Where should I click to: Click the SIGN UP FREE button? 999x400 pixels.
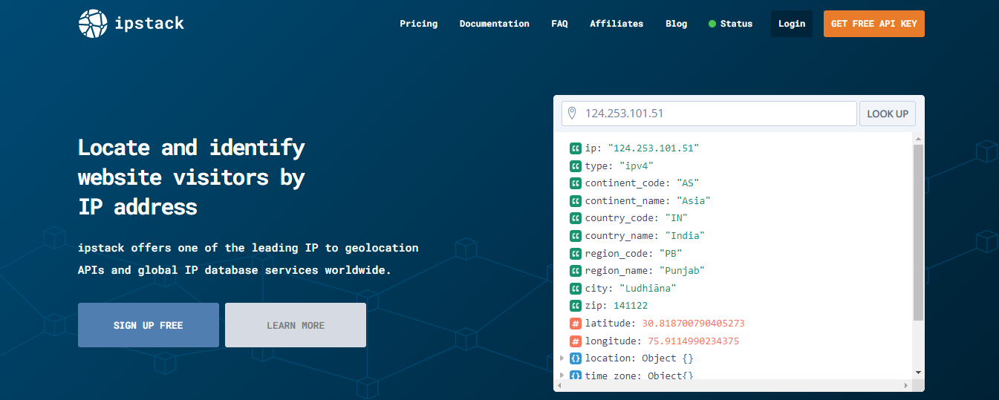pos(149,325)
